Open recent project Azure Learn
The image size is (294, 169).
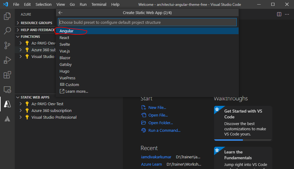pos(151,164)
